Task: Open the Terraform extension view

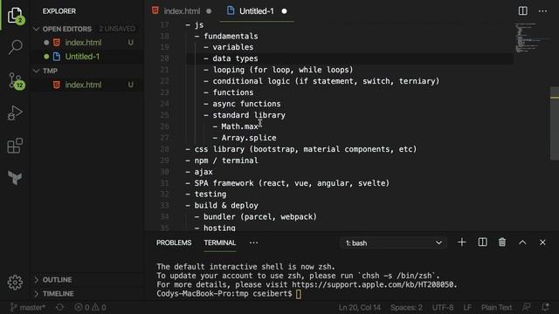Action: click(15, 177)
